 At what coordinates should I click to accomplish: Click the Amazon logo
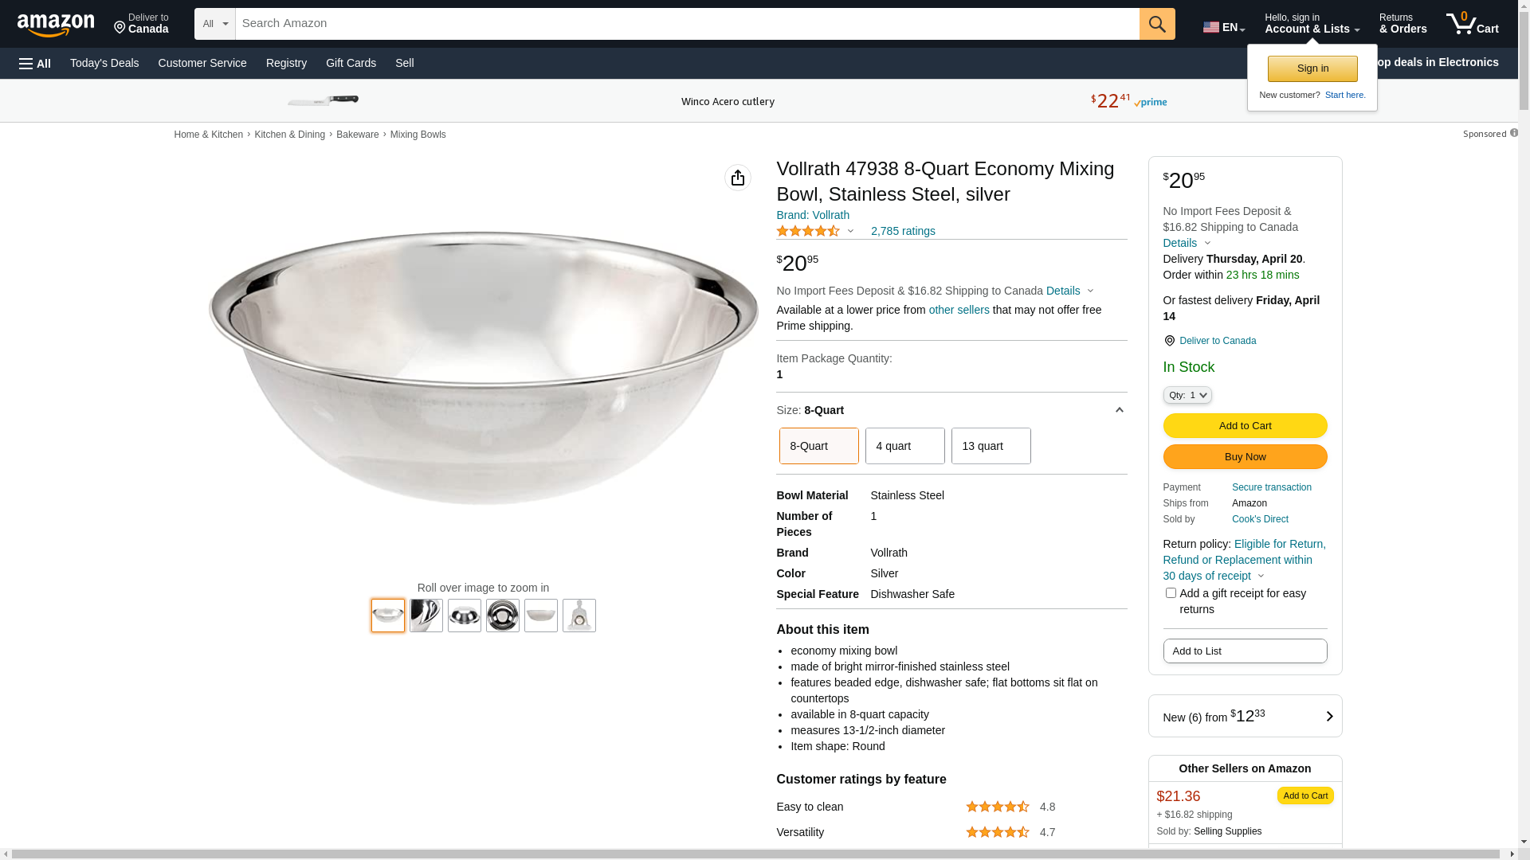(56, 25)
